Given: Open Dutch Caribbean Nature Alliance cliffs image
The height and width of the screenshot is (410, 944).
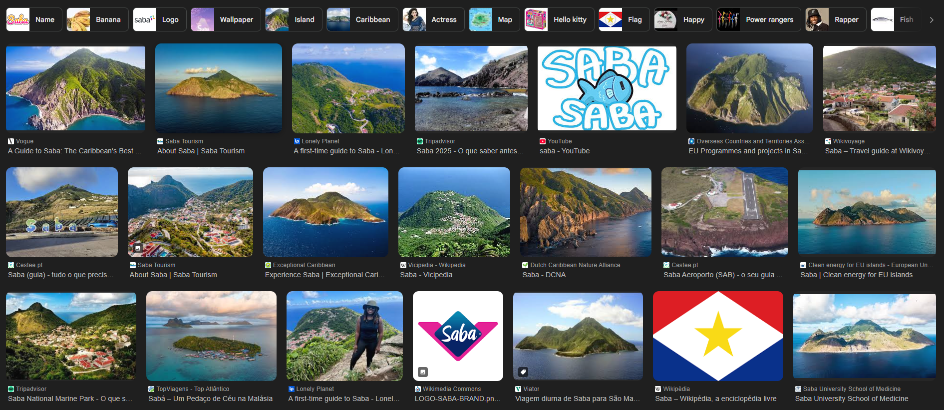Looking at the screenshot, I should click(586, 212).
